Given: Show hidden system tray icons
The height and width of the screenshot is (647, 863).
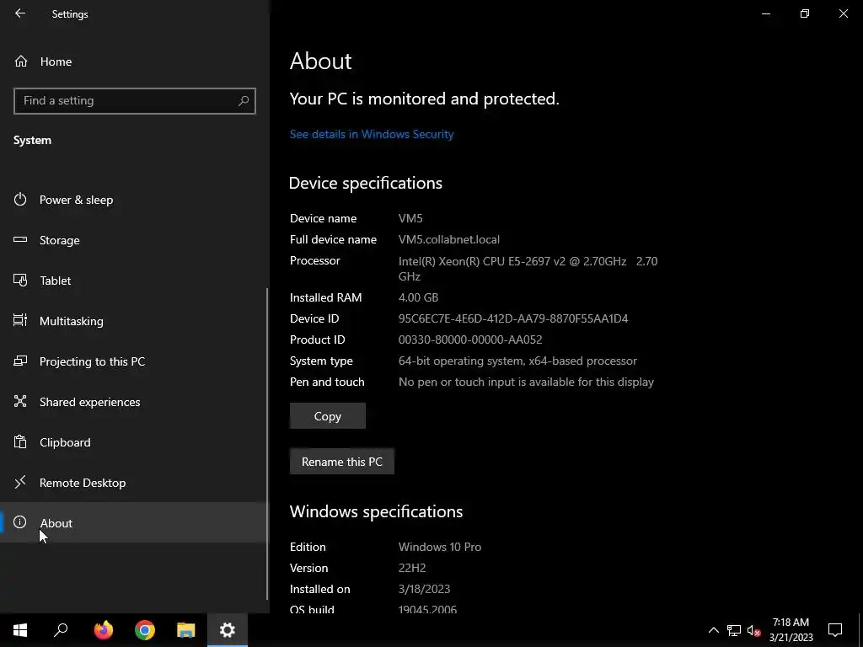Looking at the screenshot, I should click(x=713, y=630).
